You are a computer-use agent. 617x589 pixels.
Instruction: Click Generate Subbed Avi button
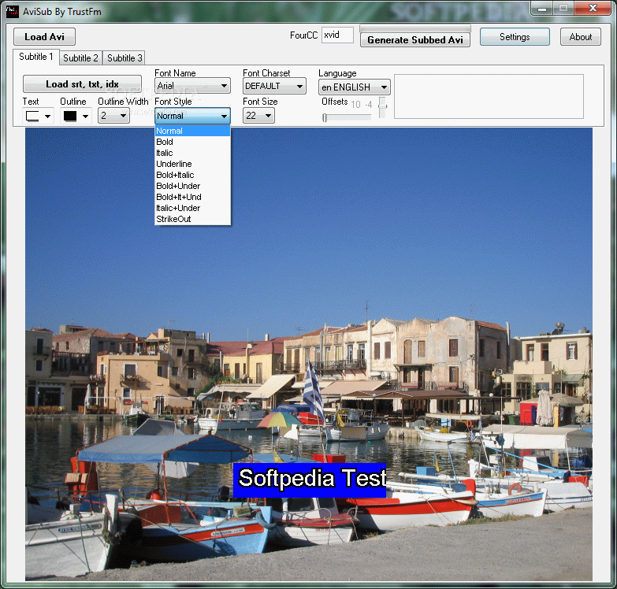click(x=414, y=39)
